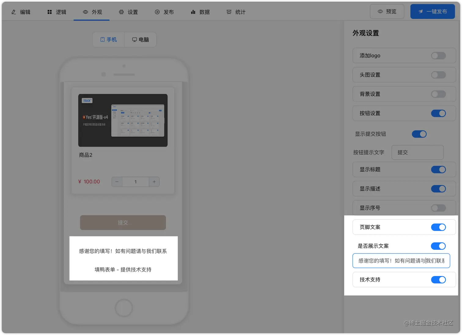Switch preview to 手机 mode
462x335 pixels.
point(108,40)
